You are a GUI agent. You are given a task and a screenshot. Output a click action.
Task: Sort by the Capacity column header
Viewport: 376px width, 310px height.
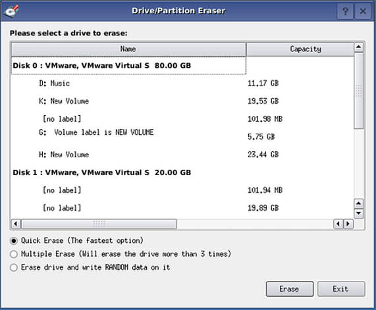pyautogui.click(x=300, y=49)
